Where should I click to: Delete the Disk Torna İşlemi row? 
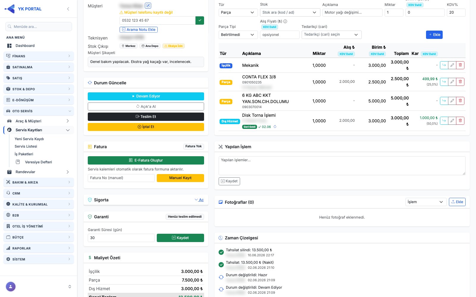(460, 121)
